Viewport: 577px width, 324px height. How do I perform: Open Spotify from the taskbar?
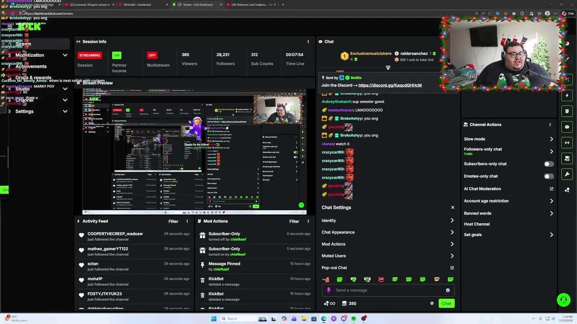click(x=354, y=319)
